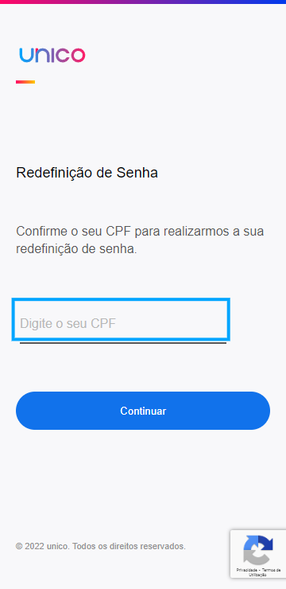This screenshot has width=286, height=589.
Task: Click the 'Redefinição de Senha' heading
Action: click(87, 173)
